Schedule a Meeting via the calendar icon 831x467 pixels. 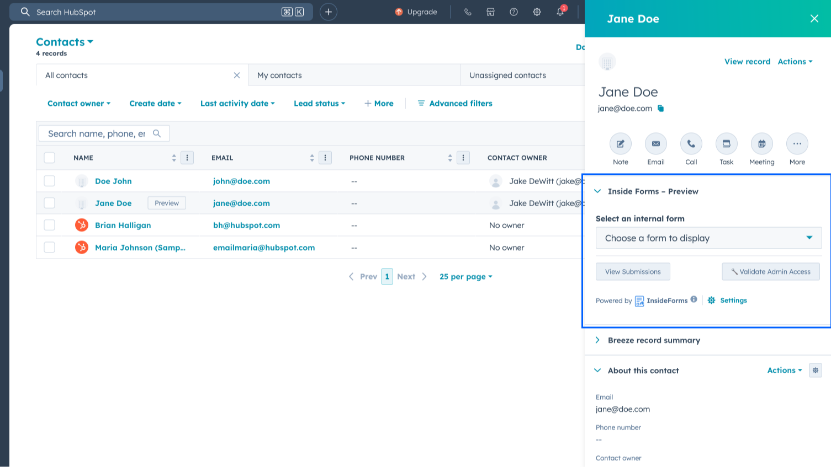761,144
